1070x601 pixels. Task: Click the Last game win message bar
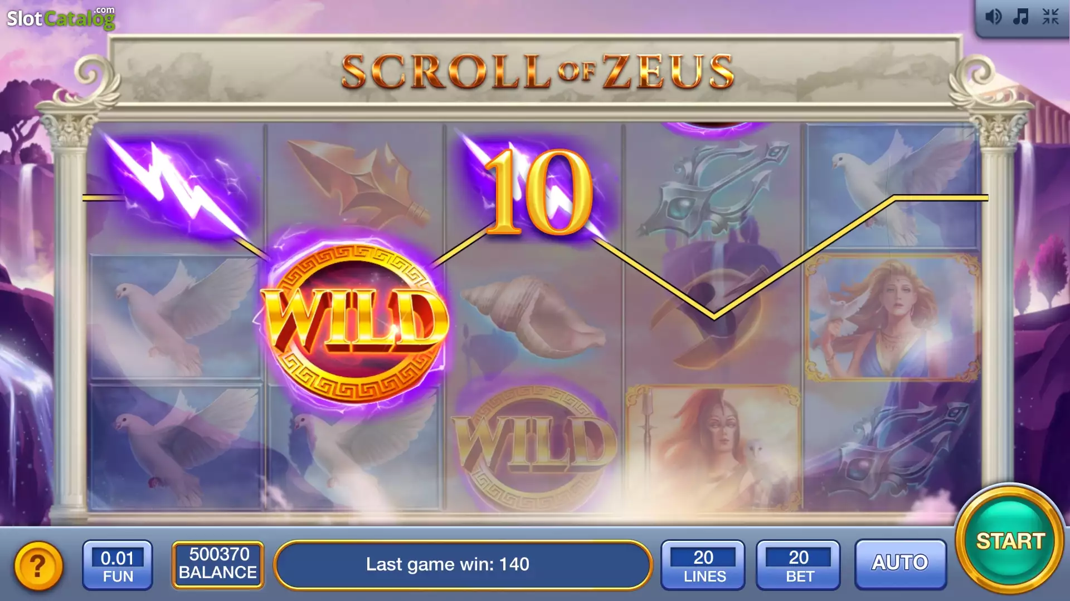463,564
